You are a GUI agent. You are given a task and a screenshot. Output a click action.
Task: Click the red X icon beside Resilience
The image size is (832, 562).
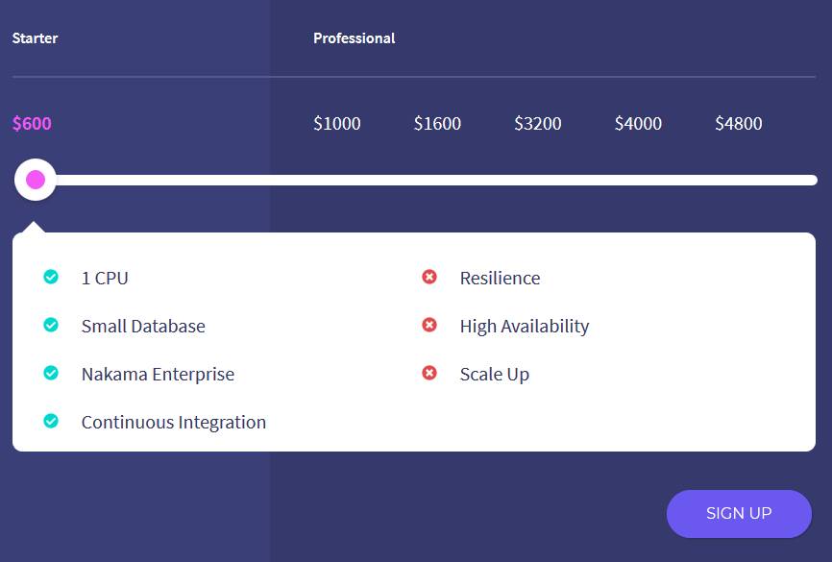pyautogui.click(x=429, y=277)
